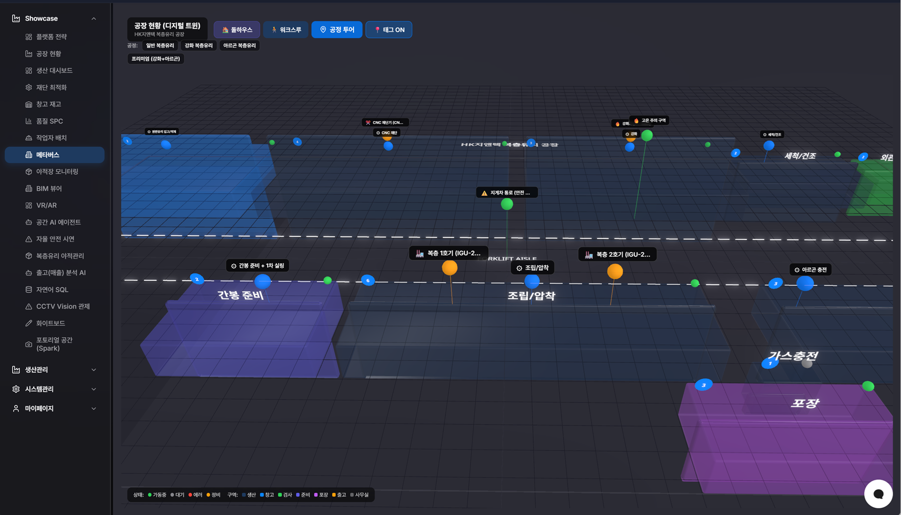The image size is (901, 515).
Task: Click the 조립/압착 process tag
Action: point(532,268)
